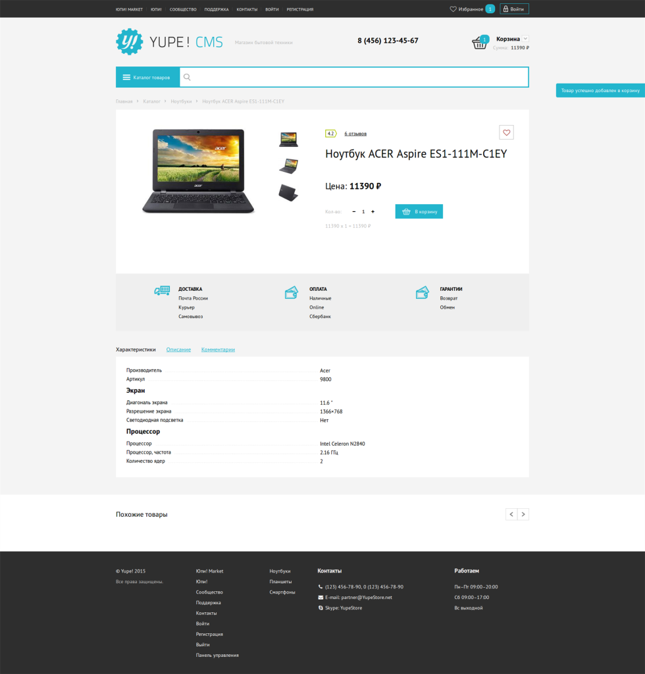This screenshot has height=674, width=645.
Task: Click the phone icon in footer contacts
Action: tap(321, 586)
